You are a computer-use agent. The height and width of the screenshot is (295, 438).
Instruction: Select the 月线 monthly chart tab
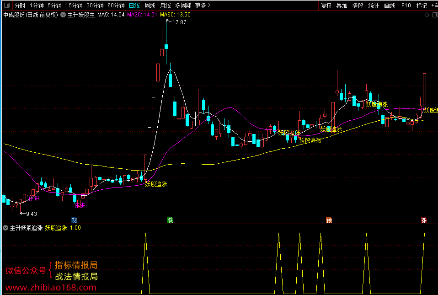tap(166, 5)
